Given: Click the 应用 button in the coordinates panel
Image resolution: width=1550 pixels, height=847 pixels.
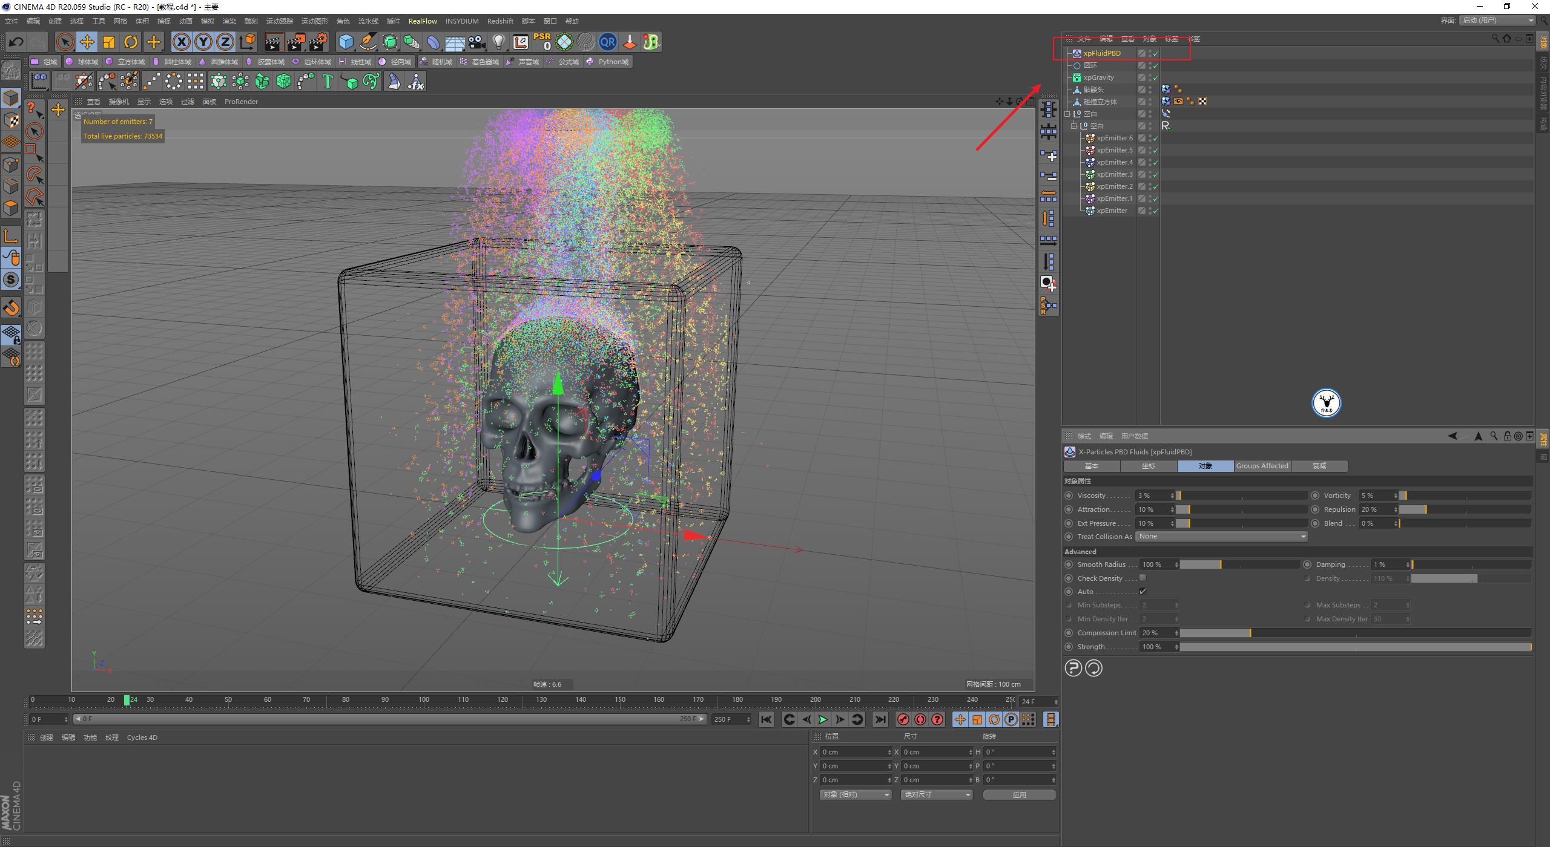Looking at the screenshot, I should pyautogui.click(x=1020, y=794).
